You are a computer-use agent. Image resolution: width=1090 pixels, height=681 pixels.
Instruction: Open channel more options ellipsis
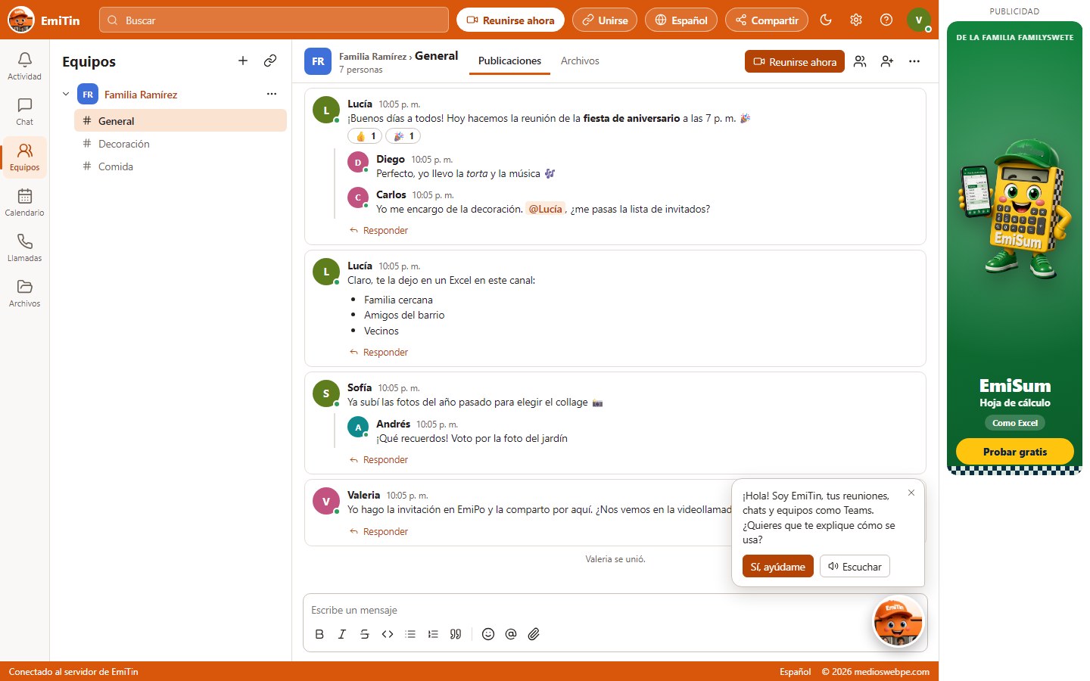pos(914,61)
